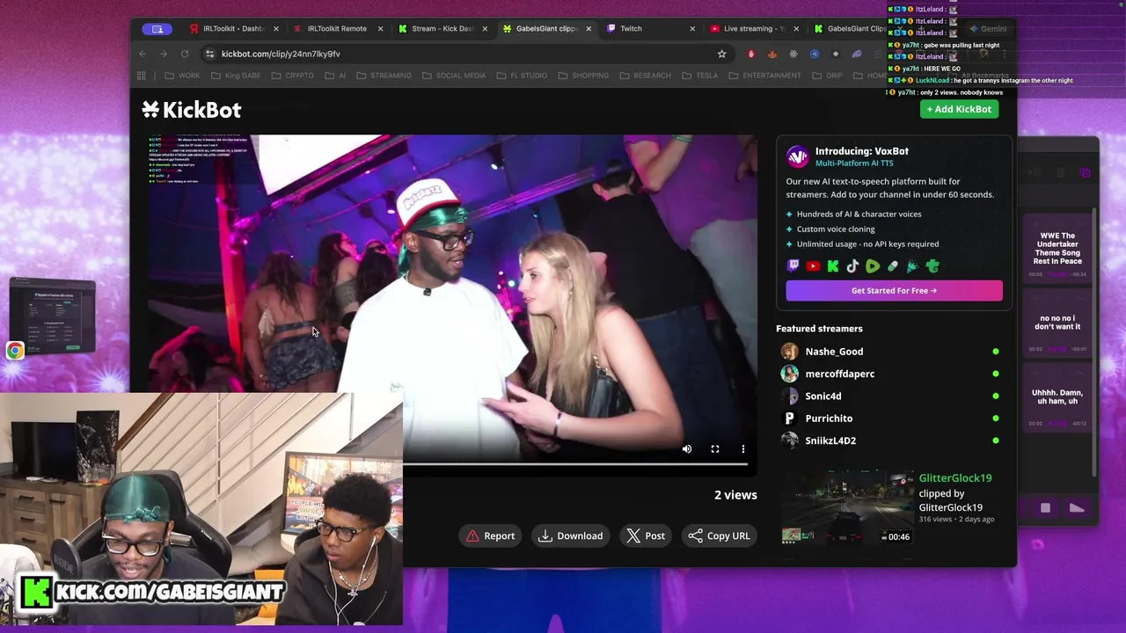Switch to the IRLToolkit Remote tab
The image size is (1126, 633).
[337, 28]
